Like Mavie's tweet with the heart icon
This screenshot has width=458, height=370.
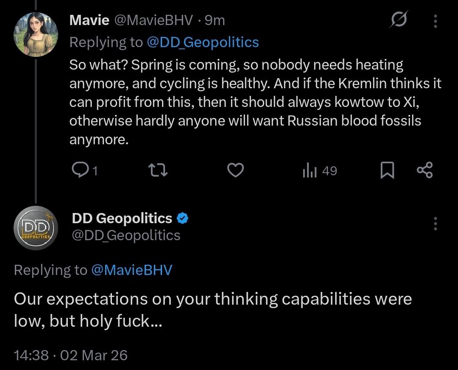tap(236, 171)
